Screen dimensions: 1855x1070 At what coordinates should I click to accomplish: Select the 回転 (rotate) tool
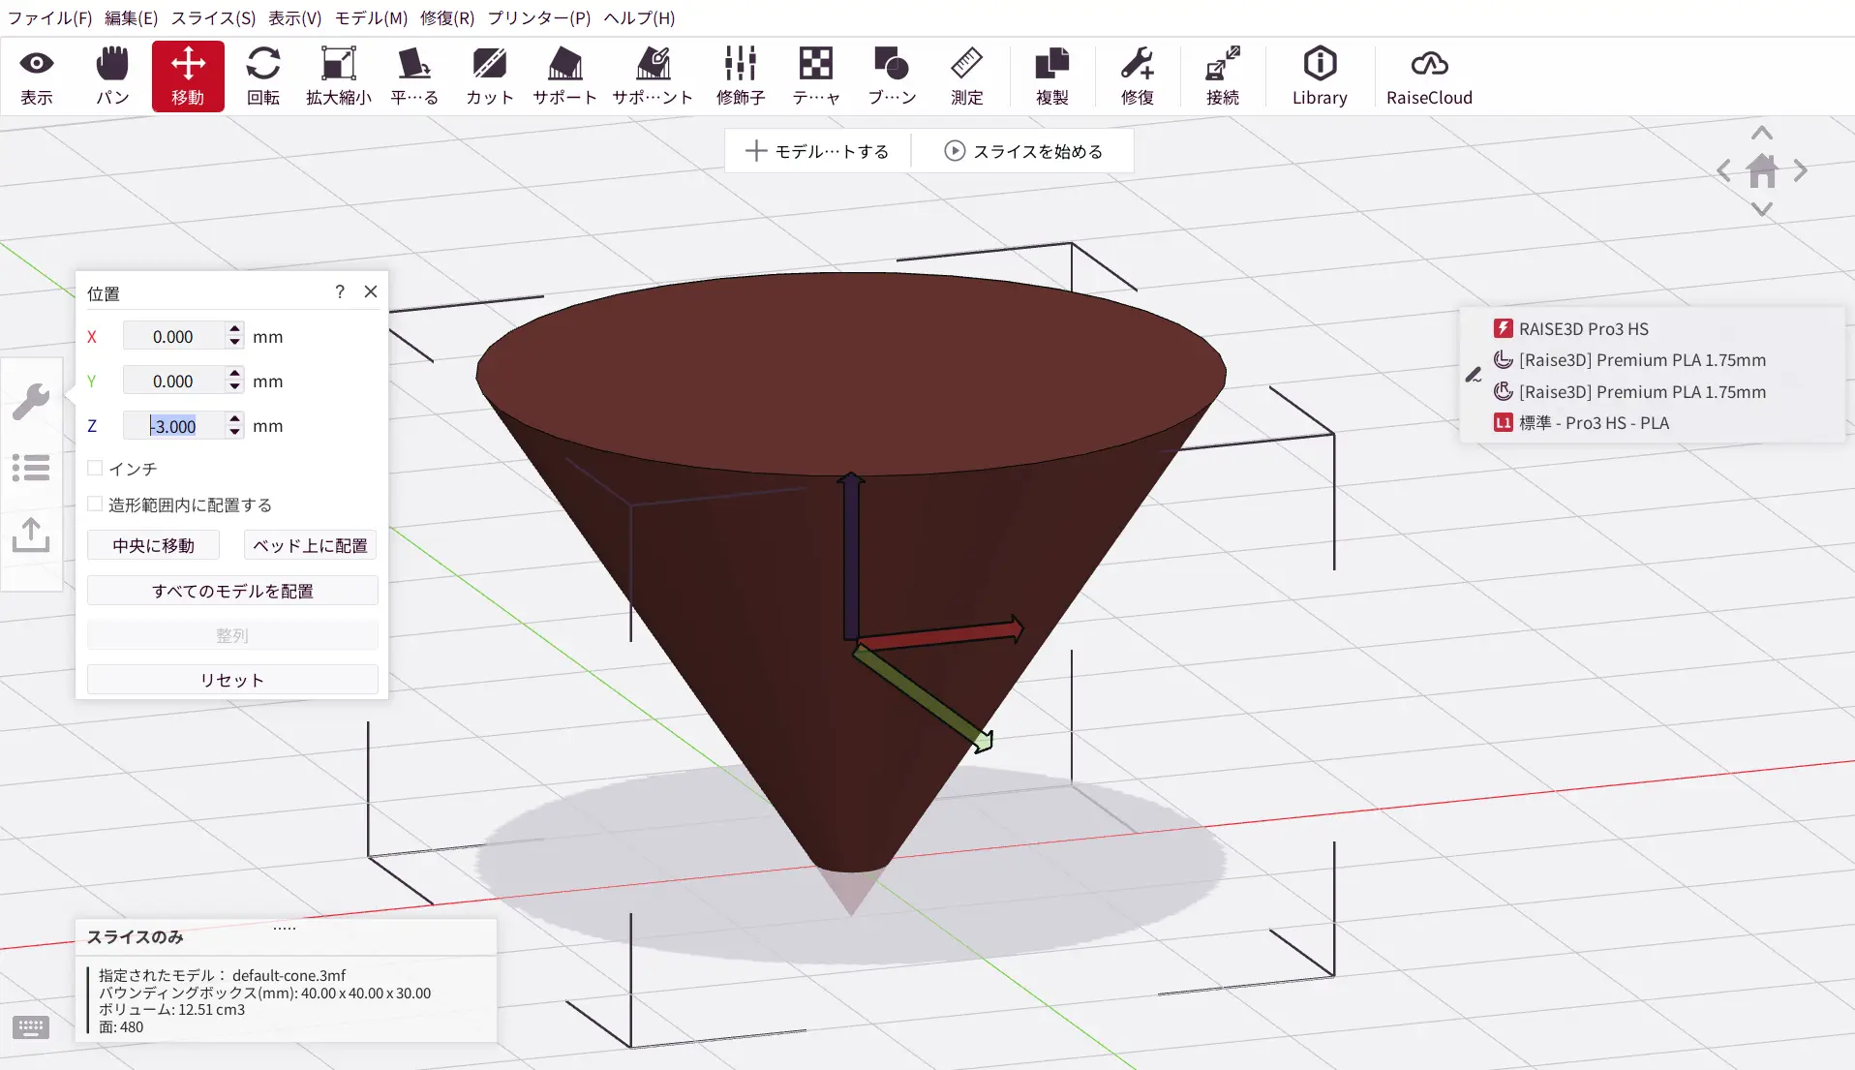(x=262, y=76)
